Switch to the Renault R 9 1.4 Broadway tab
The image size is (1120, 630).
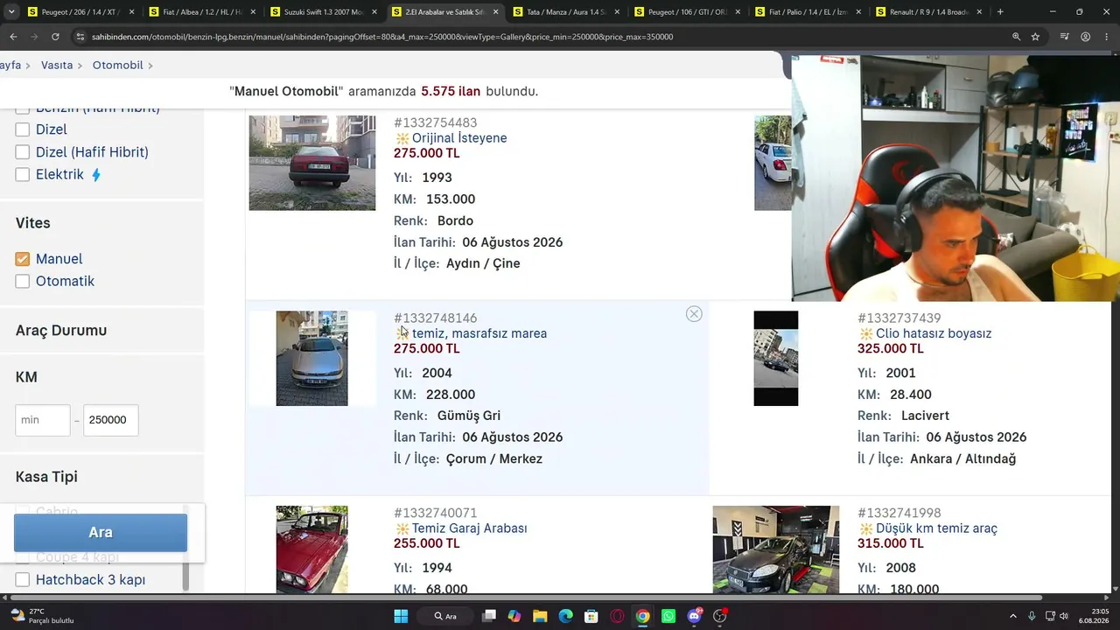[x=928, y=12]
